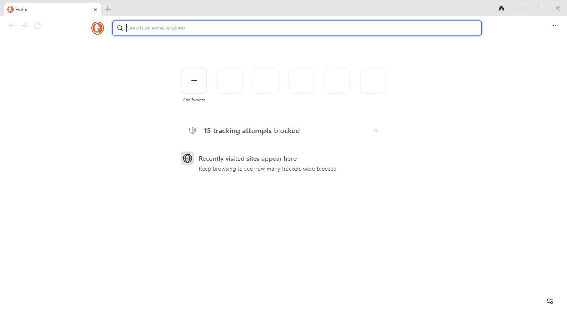Focus the Search or enter address field
The image size is (567, 318).
pyautogui.click(x=297, y=28)
